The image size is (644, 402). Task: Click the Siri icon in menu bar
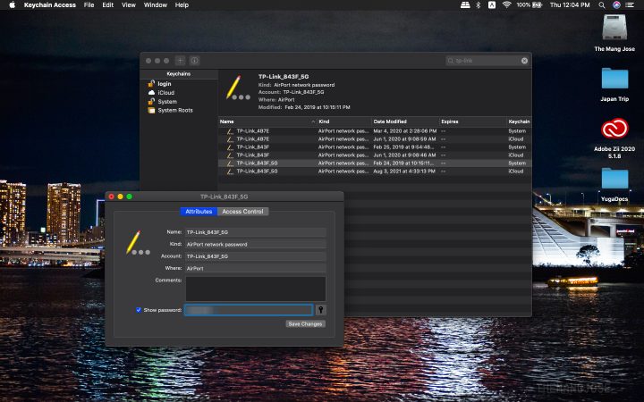[616, 5]
